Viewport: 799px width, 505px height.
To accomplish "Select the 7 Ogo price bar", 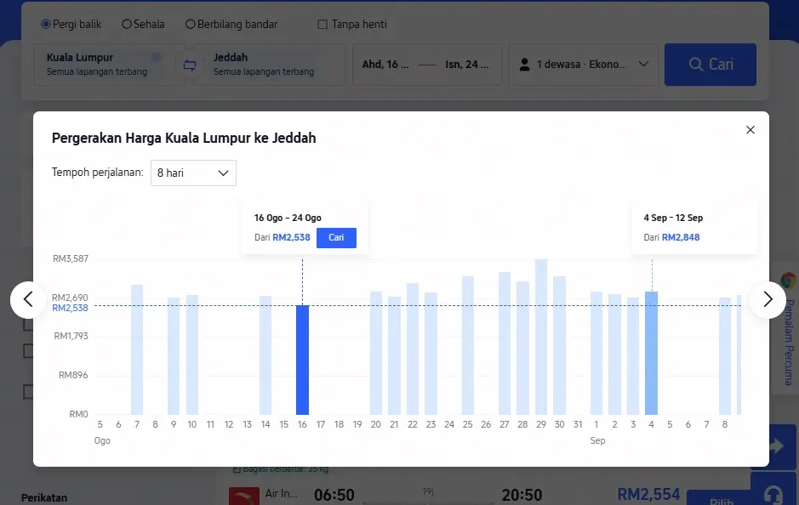I will coord(137,349).
